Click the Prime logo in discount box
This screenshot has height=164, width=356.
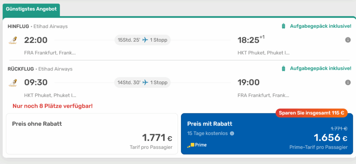[197, 145]
